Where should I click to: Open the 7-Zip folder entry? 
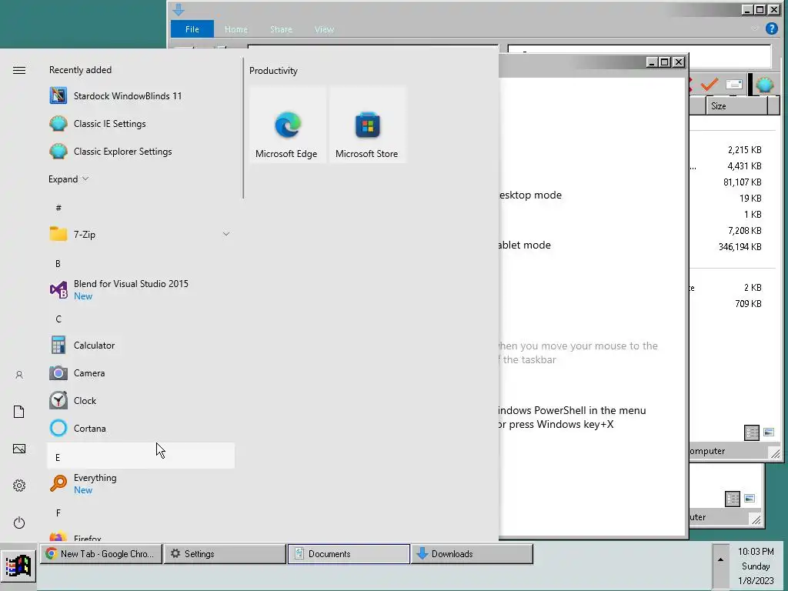[141, 234]
